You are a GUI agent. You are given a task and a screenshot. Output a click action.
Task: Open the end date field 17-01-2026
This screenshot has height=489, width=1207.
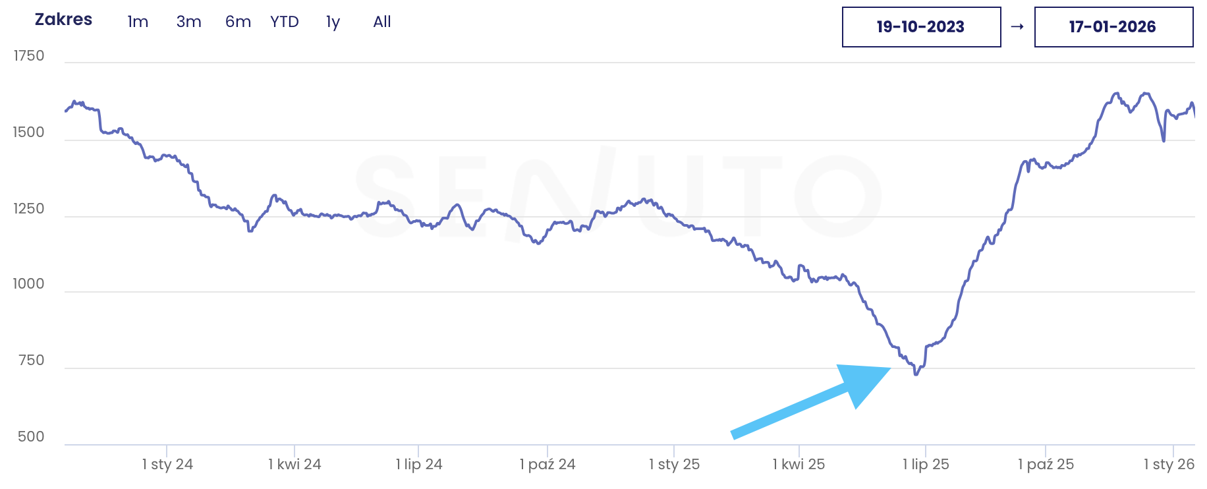(1113, 27)
